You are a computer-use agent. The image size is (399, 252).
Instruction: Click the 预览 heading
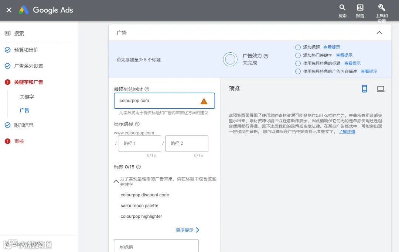click(x=234, y=88)
